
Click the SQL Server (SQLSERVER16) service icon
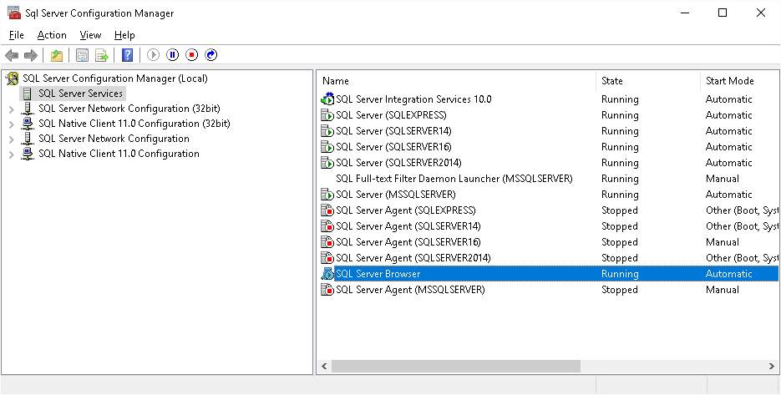click(x=327, y=148)
